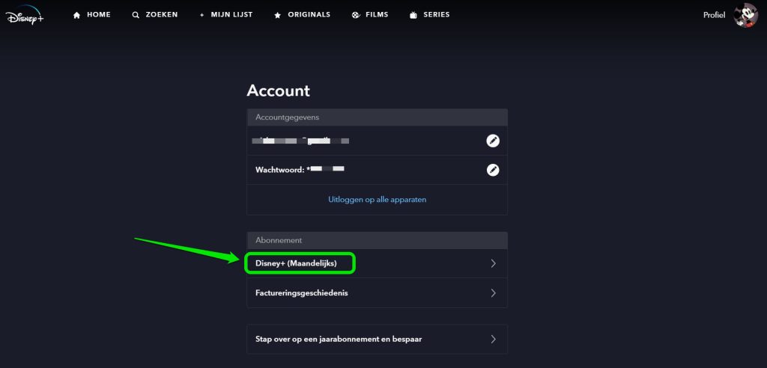
Task: Expand jaarabonnement offer chevron arrow
Action: coord(493,339)
